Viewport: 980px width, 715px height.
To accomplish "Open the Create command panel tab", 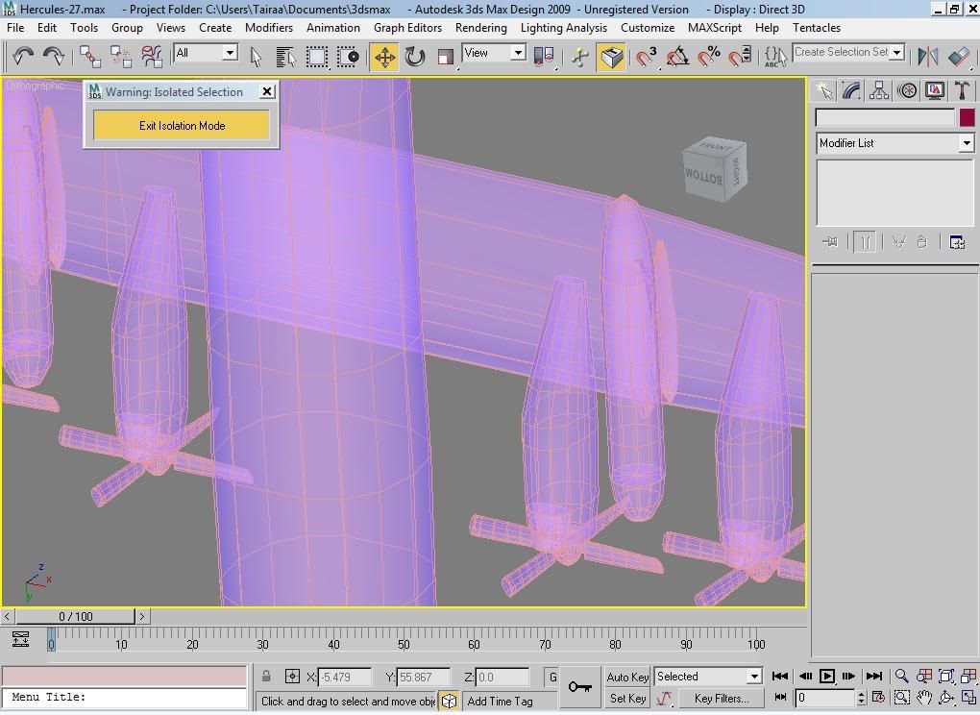I will 825,91.
